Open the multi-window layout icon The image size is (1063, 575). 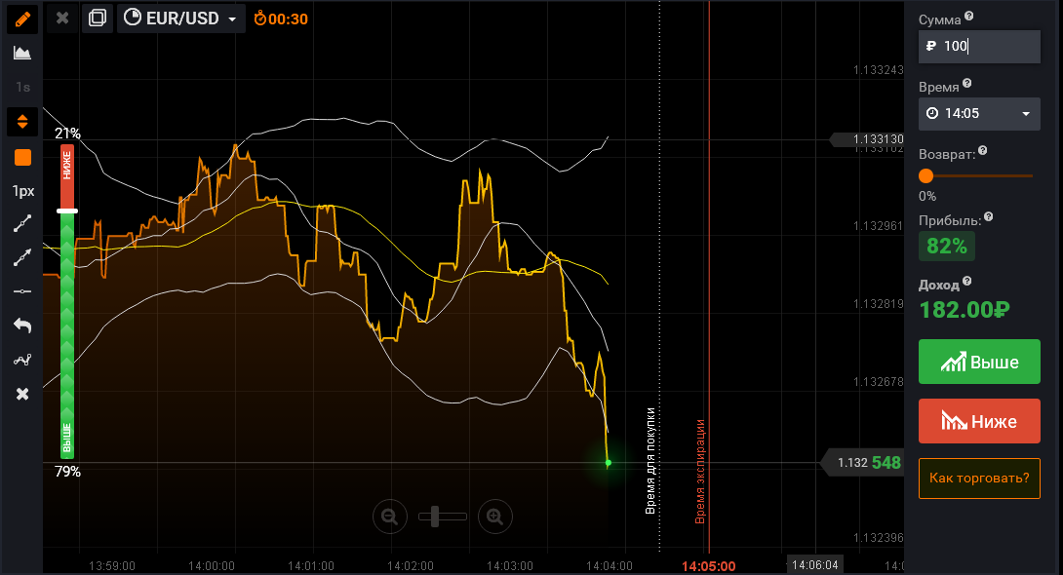point(97,19)
